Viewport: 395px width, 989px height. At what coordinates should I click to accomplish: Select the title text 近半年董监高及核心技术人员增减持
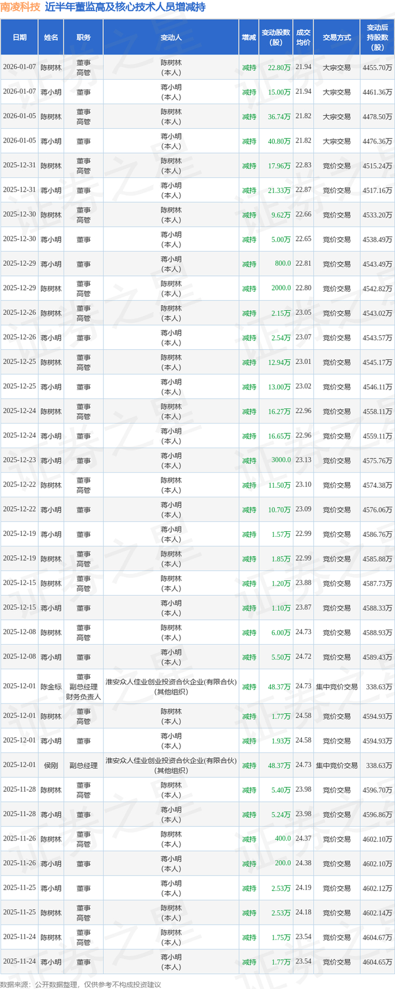coord(125,7)
